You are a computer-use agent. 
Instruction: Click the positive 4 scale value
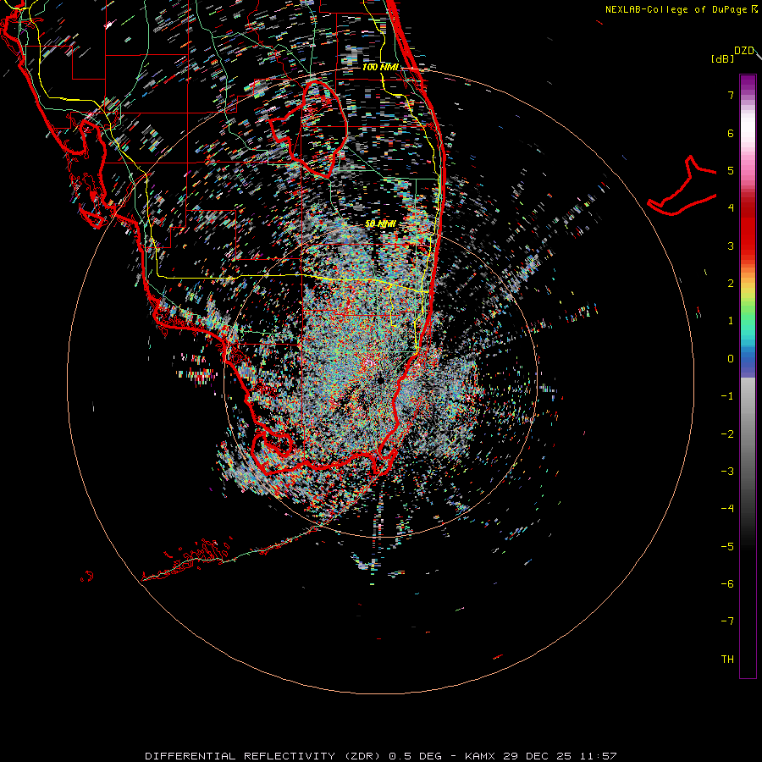pyautogui.click(x=731, y=208)
